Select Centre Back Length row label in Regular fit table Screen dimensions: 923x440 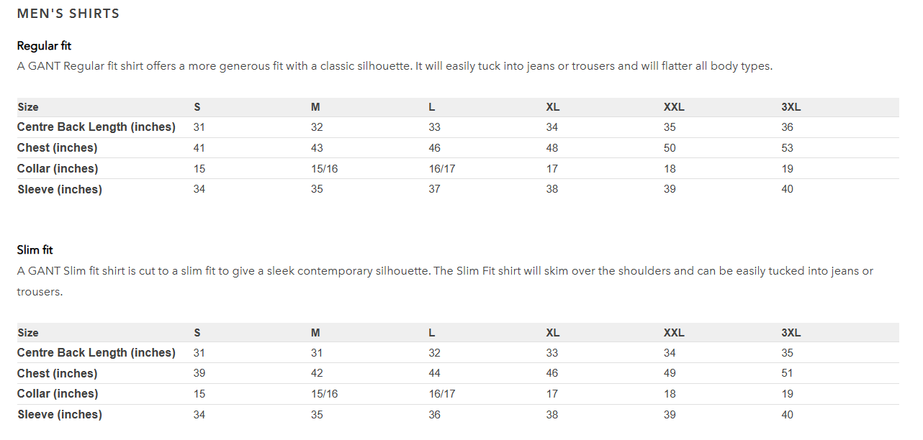point(96,127)
